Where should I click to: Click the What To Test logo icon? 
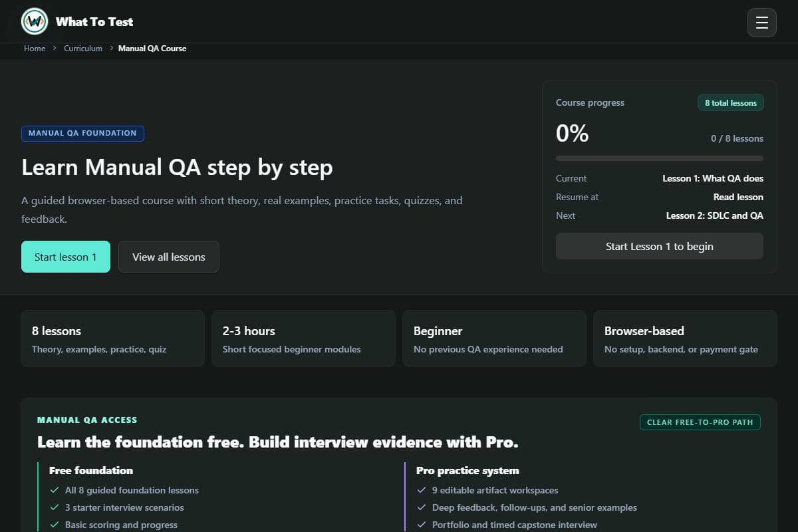point(35,21)
